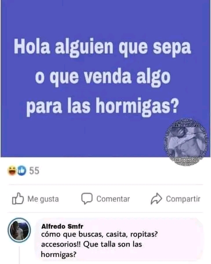Click the reply thread line under avatar
The image size is (211, 264).
[x=19, y=255]
